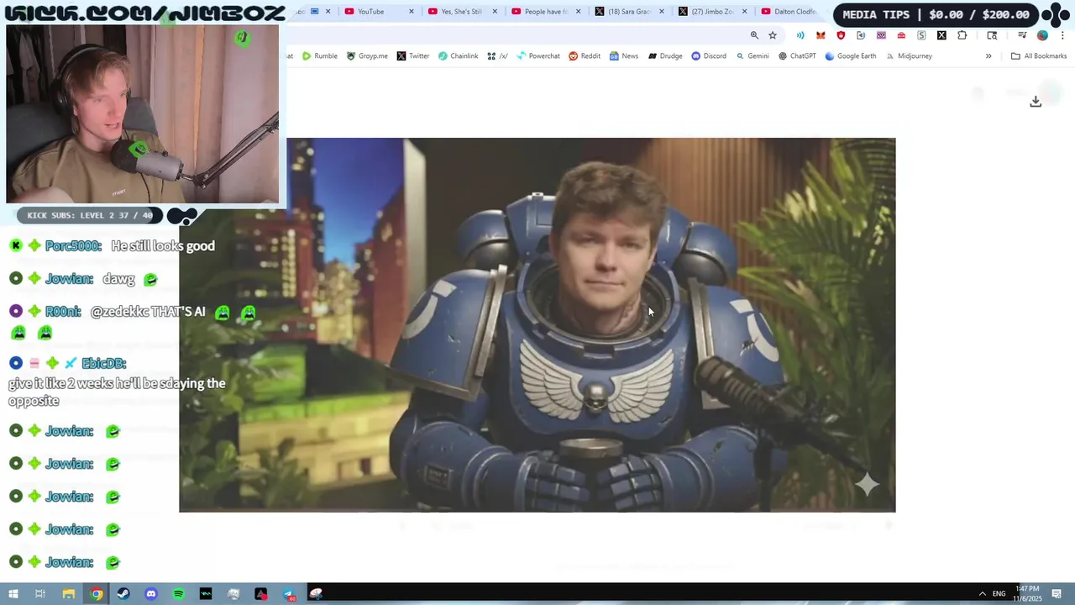Open the Midjourney bookmark
The image size is (1075, 605).
(909, 56)
